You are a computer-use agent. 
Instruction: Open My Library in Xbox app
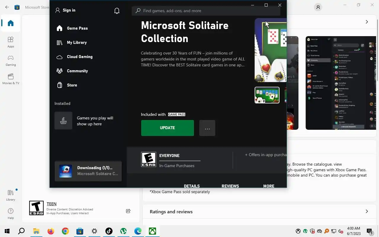pos(72,42)
